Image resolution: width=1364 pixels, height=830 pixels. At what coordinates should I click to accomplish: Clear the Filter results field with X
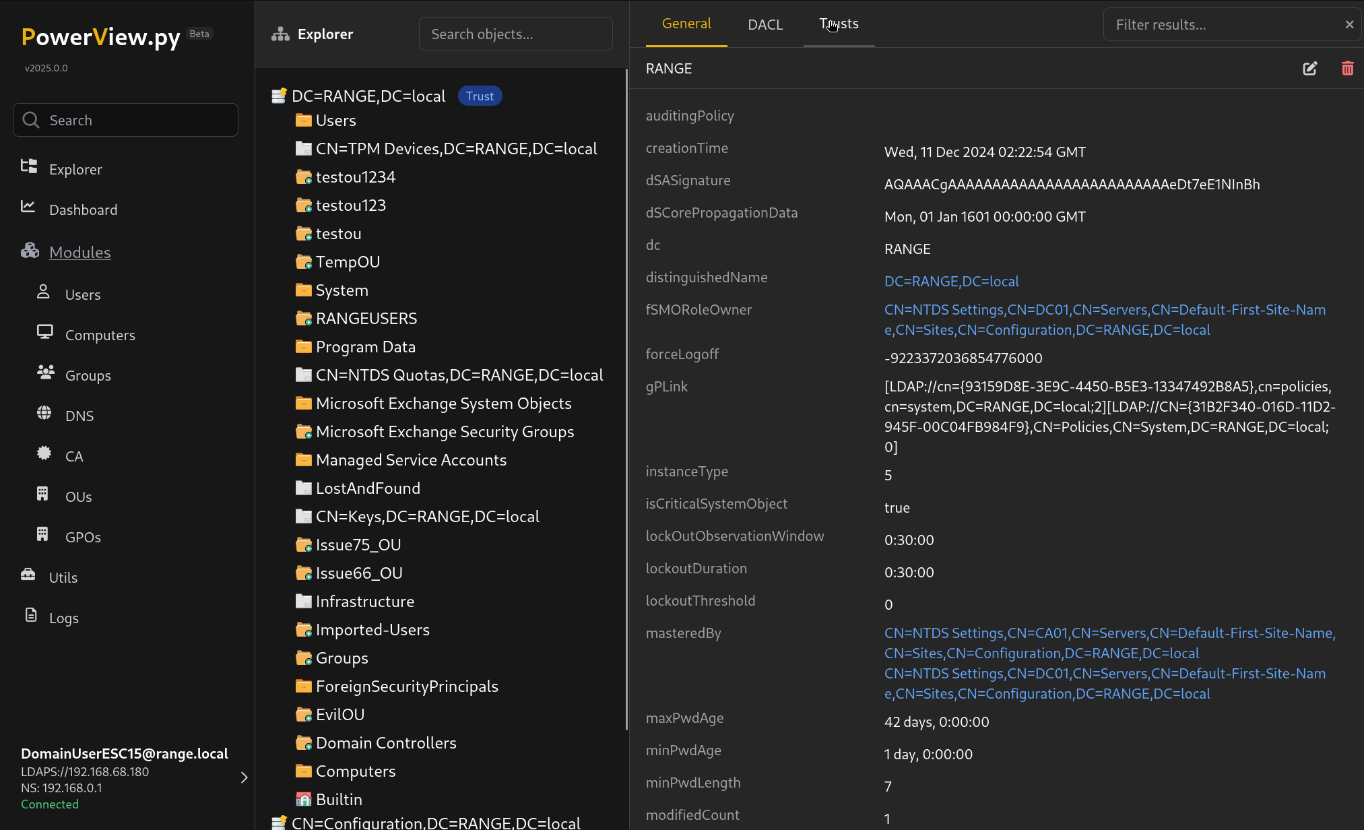pos(1349,25)
